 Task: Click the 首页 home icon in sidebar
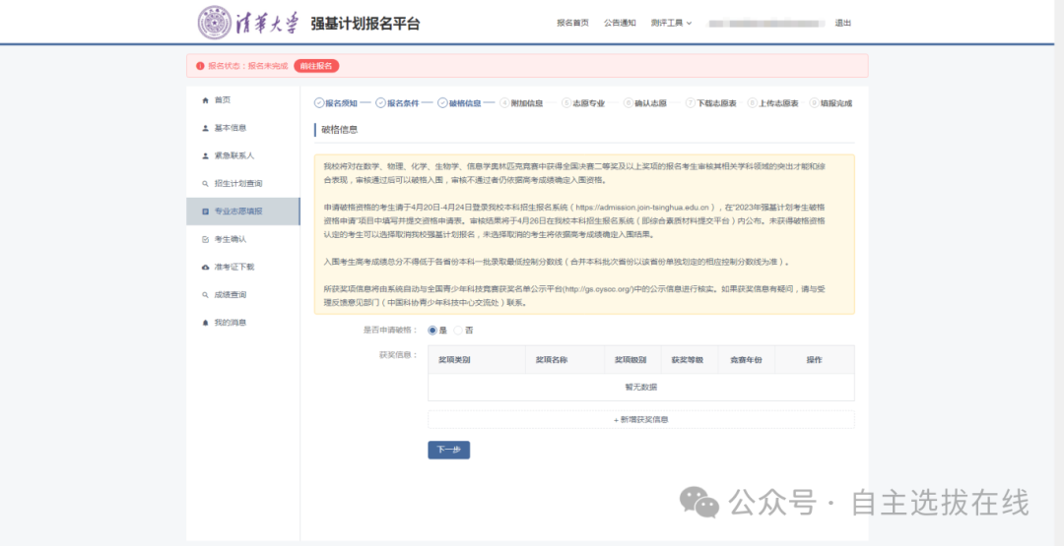coord(205,100)
